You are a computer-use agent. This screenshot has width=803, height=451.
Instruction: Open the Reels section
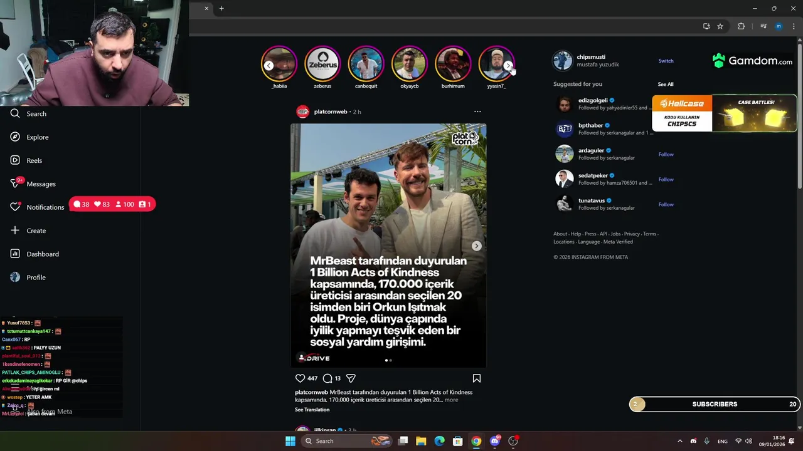pyautogui.click(x=26, y=160)
